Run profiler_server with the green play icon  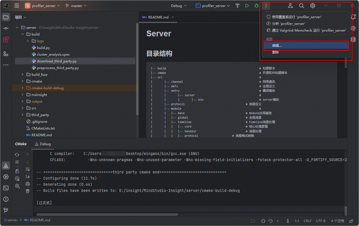tap(247, 6)
